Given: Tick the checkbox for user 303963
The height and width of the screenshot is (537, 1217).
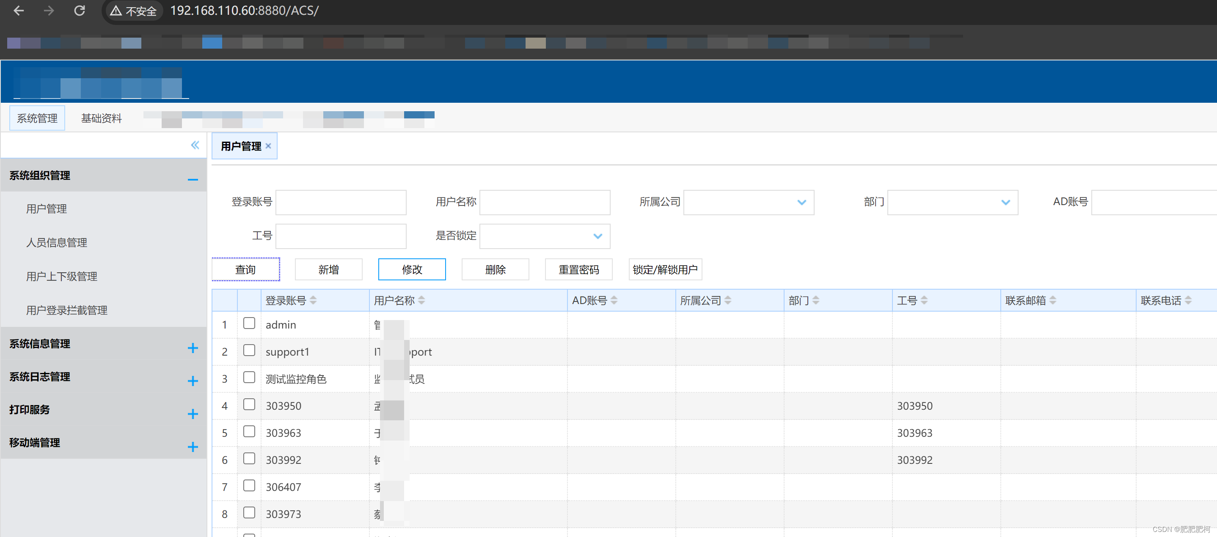Looking at the screenshot, I should 249,431.
